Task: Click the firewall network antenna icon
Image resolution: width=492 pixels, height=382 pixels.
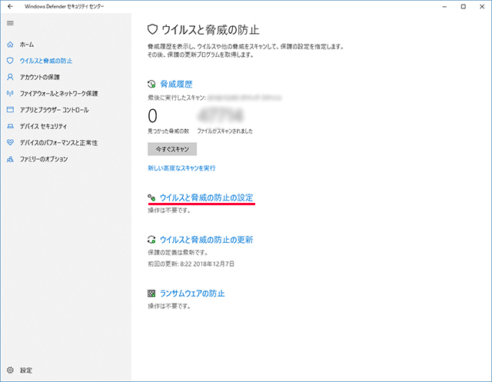Action: tap(10, 94)
